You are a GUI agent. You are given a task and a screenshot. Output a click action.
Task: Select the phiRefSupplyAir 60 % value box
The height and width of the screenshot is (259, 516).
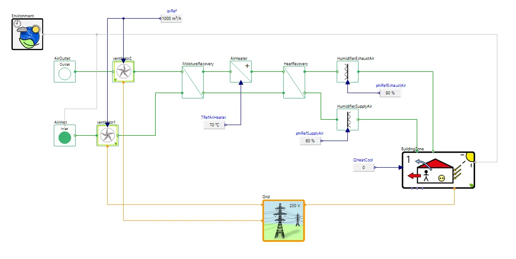[310, 141]
